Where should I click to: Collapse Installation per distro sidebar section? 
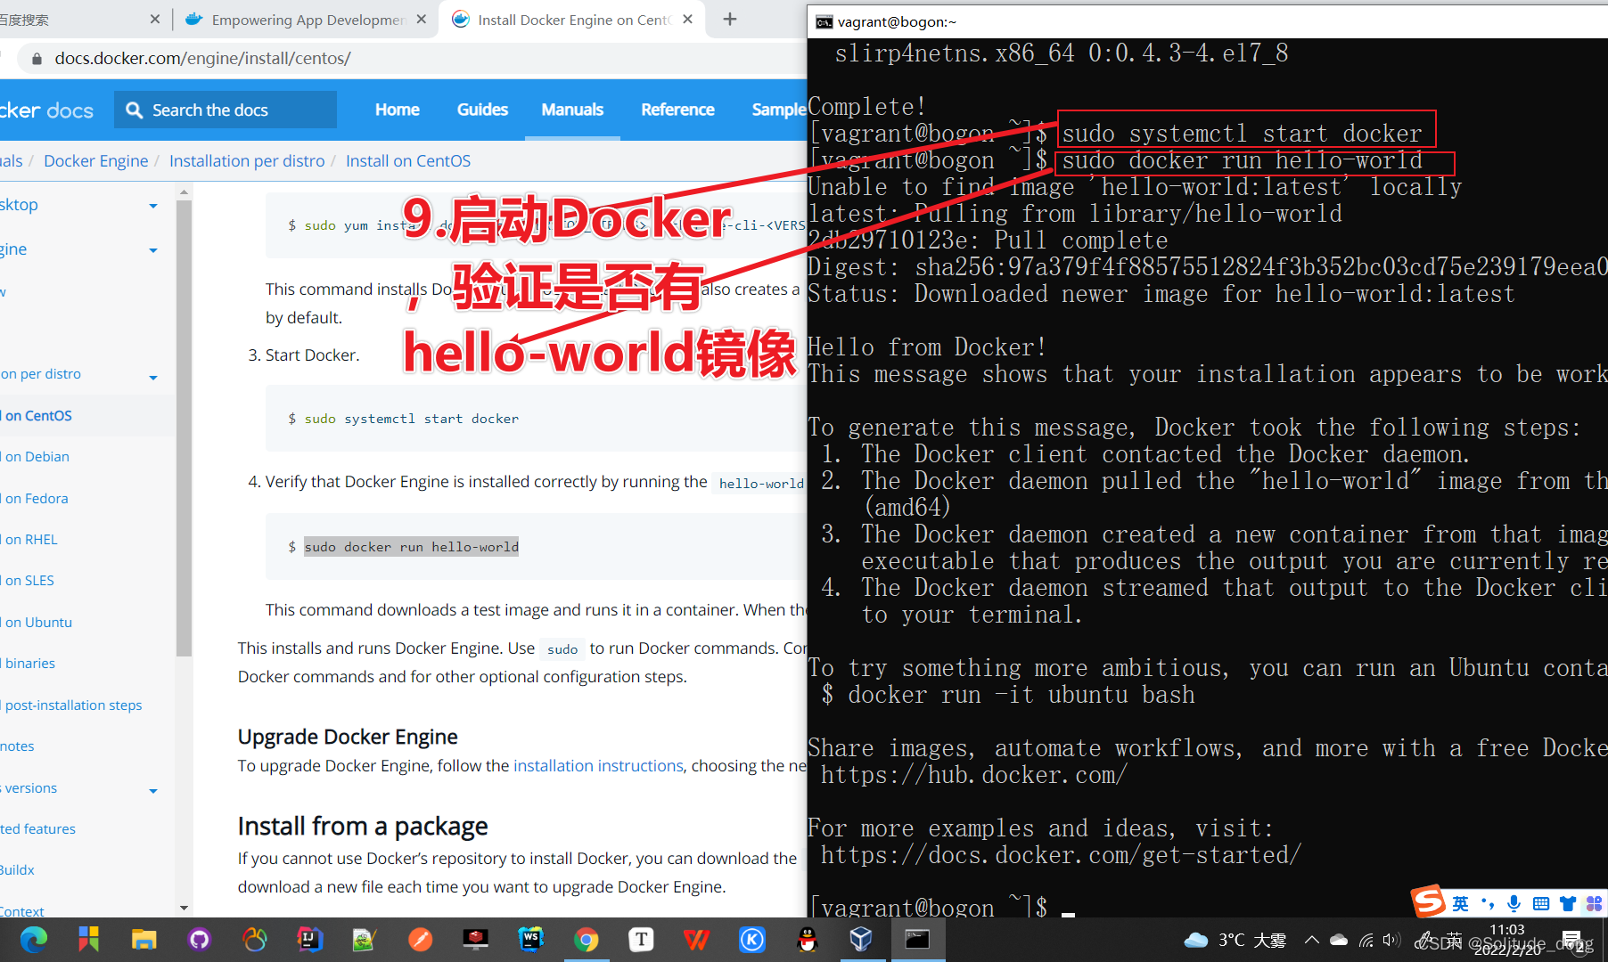(x=153, y=377)
